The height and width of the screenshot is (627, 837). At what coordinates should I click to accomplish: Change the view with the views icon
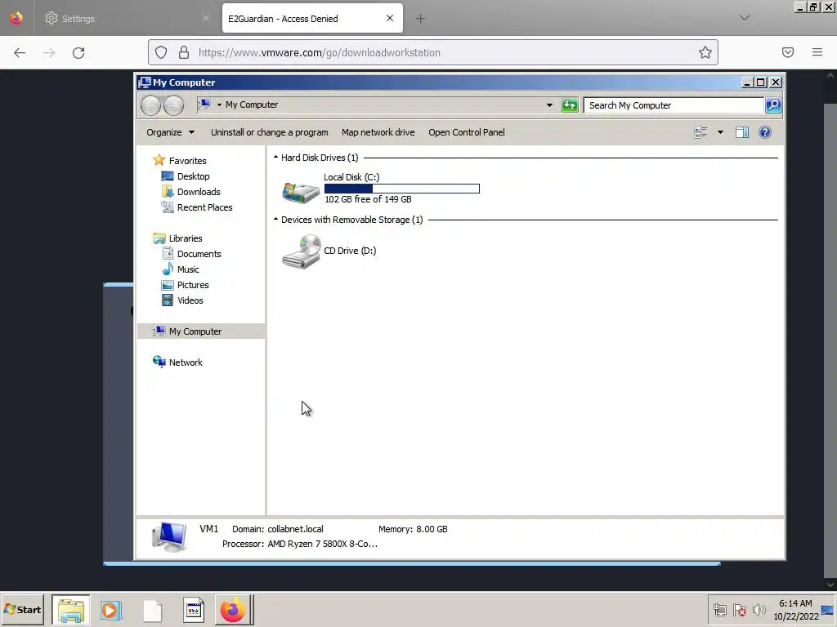point(700,132)
